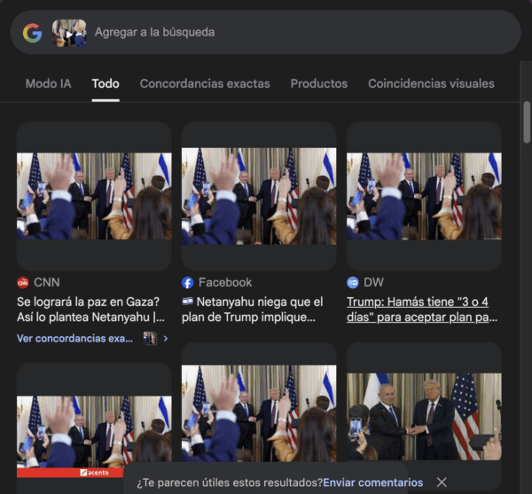This screenshot has height=494, width=532.
Task: Open the searched image thumbnail in search bar
Action: point(69,33)
